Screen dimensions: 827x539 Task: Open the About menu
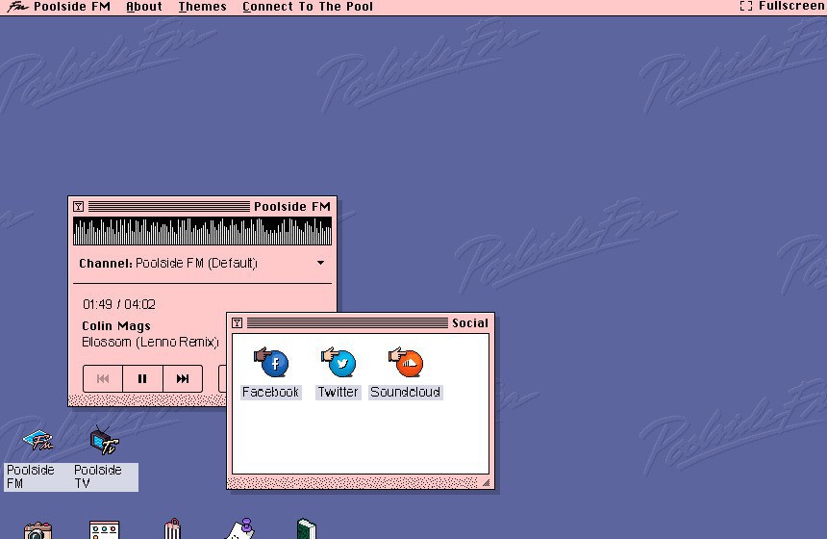(x=144, y=7)
